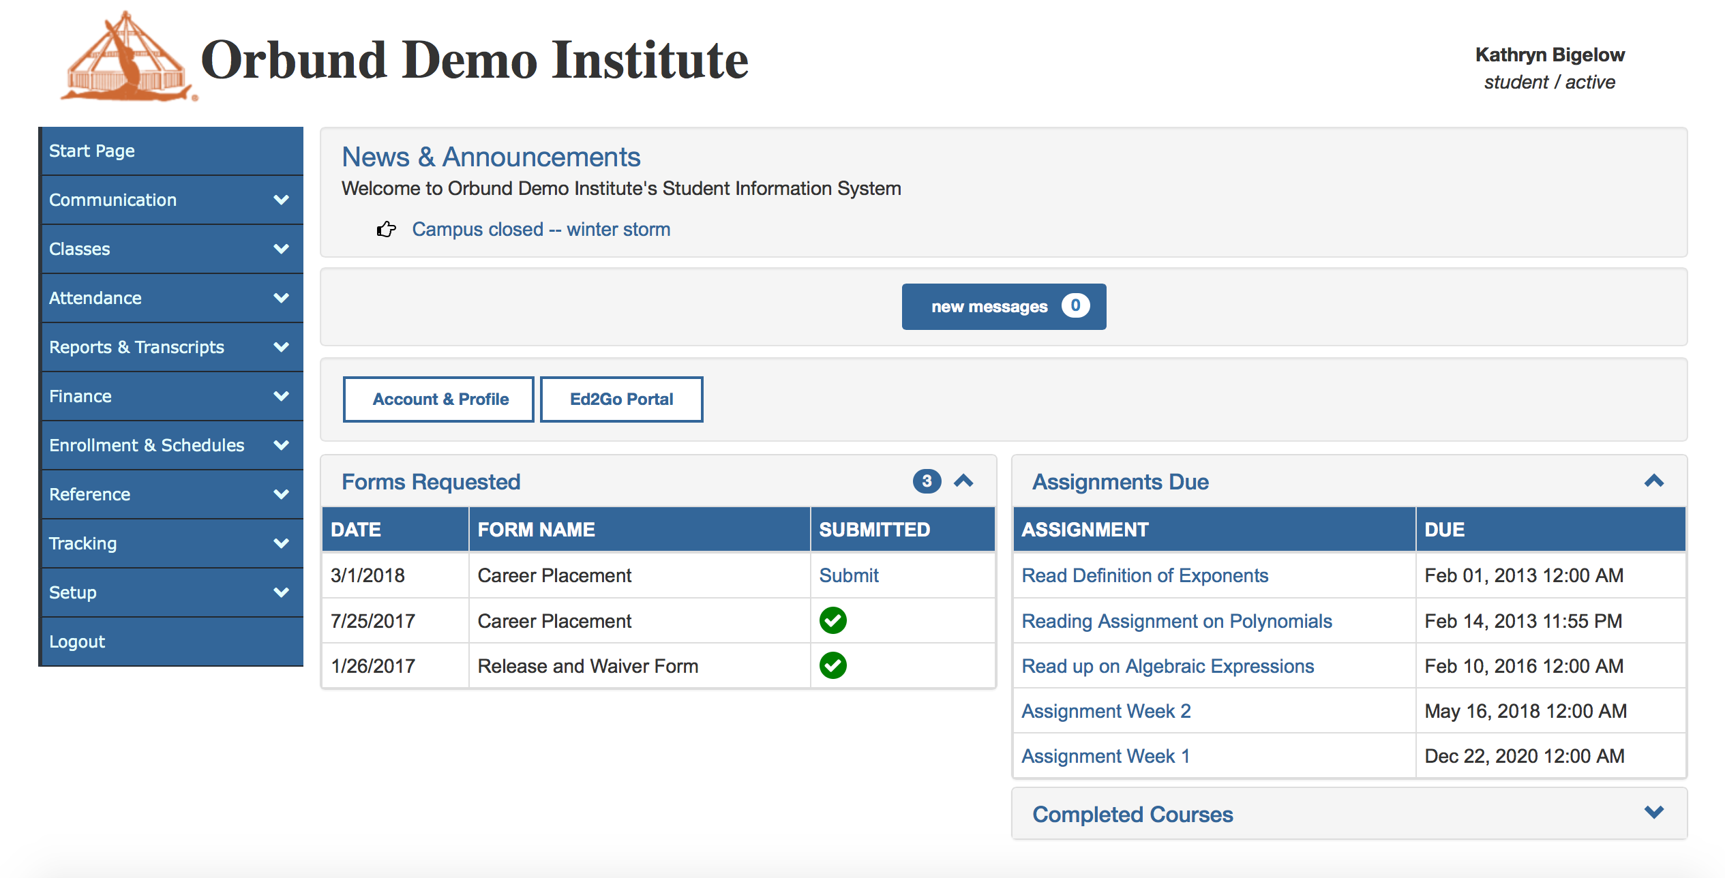The width and height of the screenshot is (1725, 878).
Task: Collapse the Assignments Due panel
Action: pos(1653,481)
